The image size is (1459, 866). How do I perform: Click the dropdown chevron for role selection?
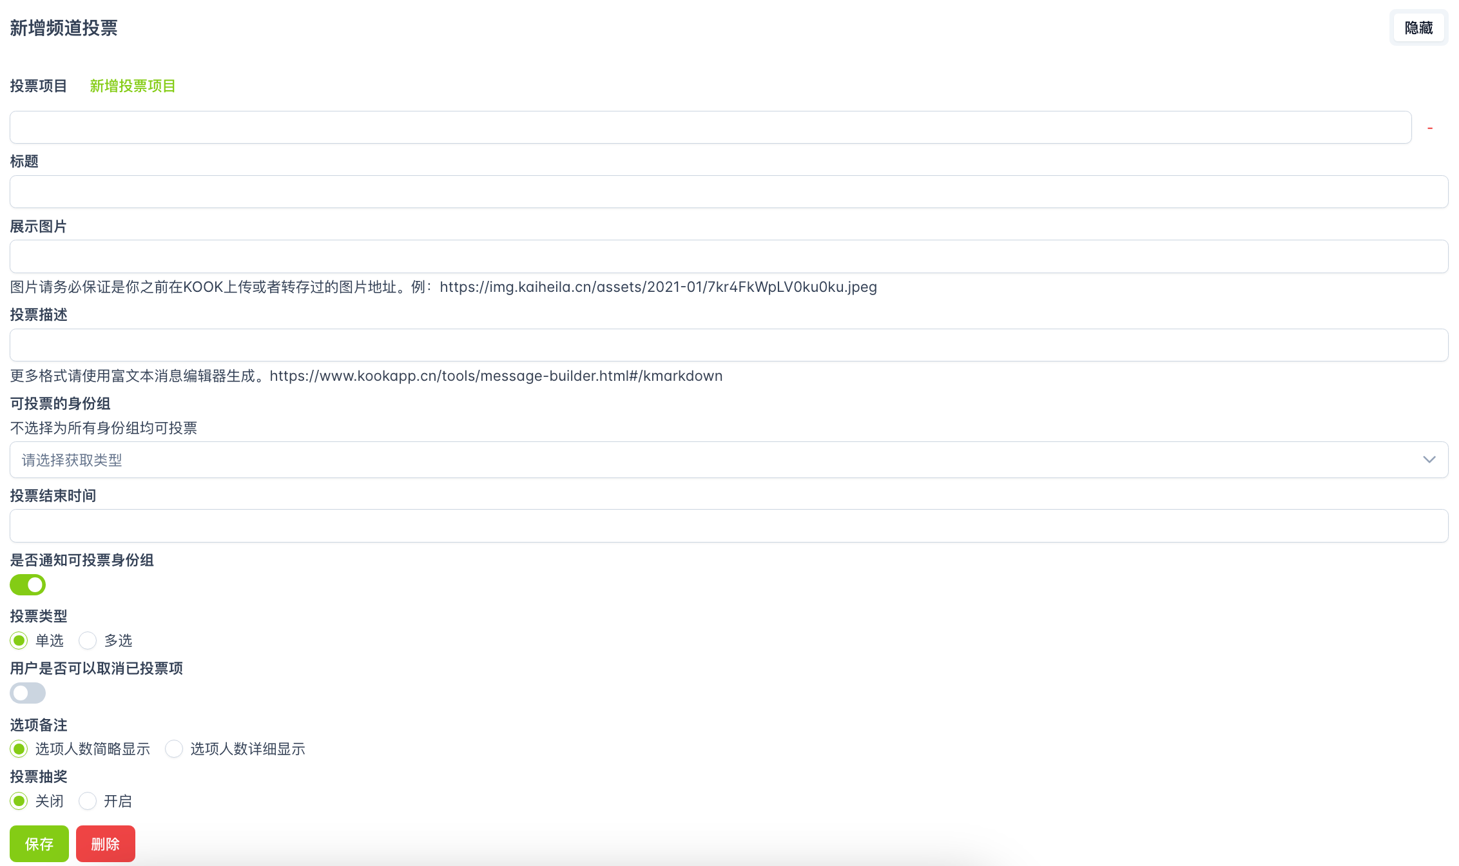[x=1429, y=459]
